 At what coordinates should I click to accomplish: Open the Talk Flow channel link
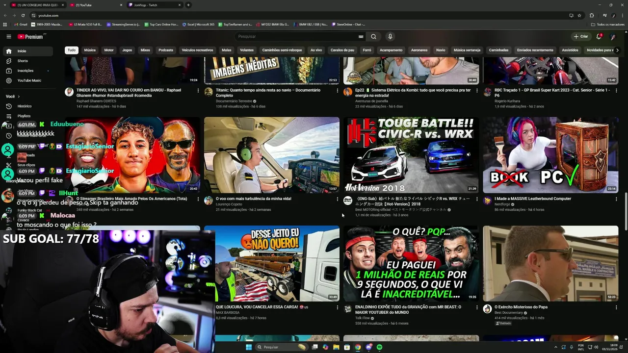(362, 318)
